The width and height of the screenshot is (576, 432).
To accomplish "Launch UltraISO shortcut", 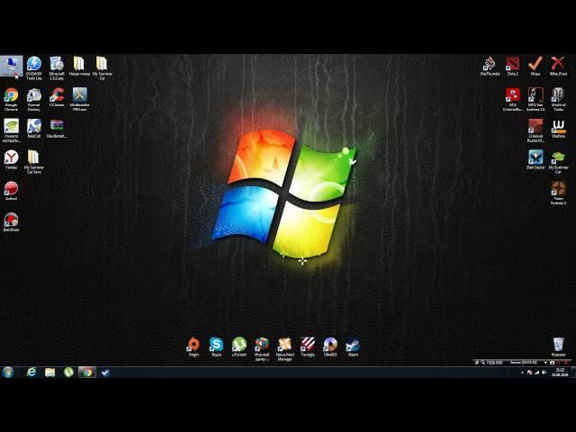I will click(x=330, y=346).
